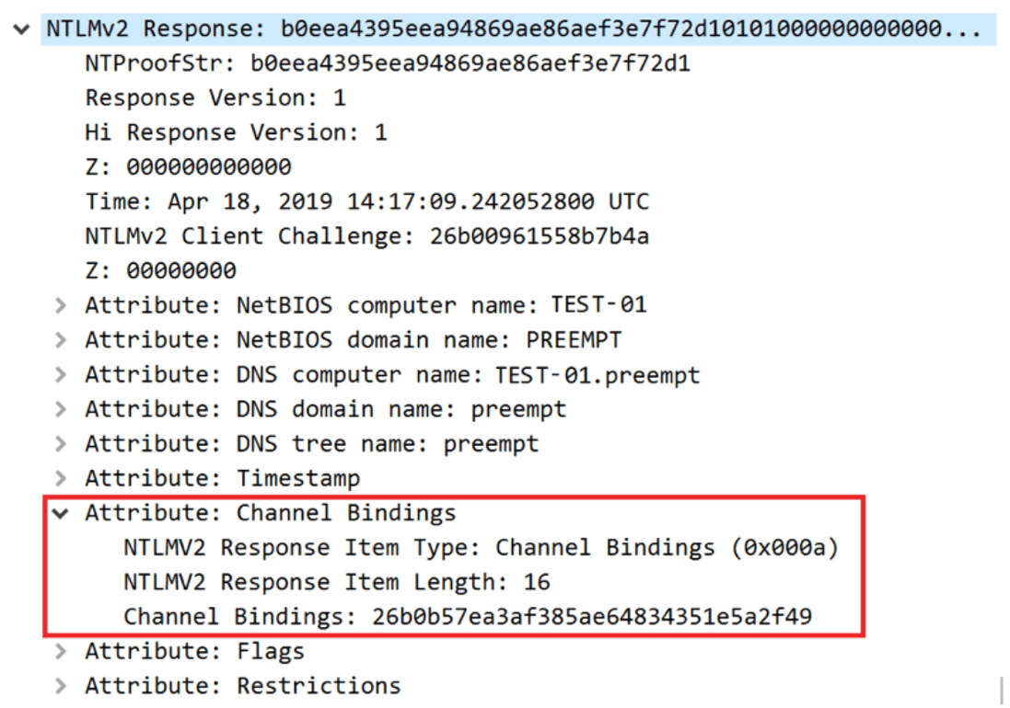Screen dimensions: 1010x708
Task: Expand the NetBIOS domain name attribute
Action: (61, 340)
